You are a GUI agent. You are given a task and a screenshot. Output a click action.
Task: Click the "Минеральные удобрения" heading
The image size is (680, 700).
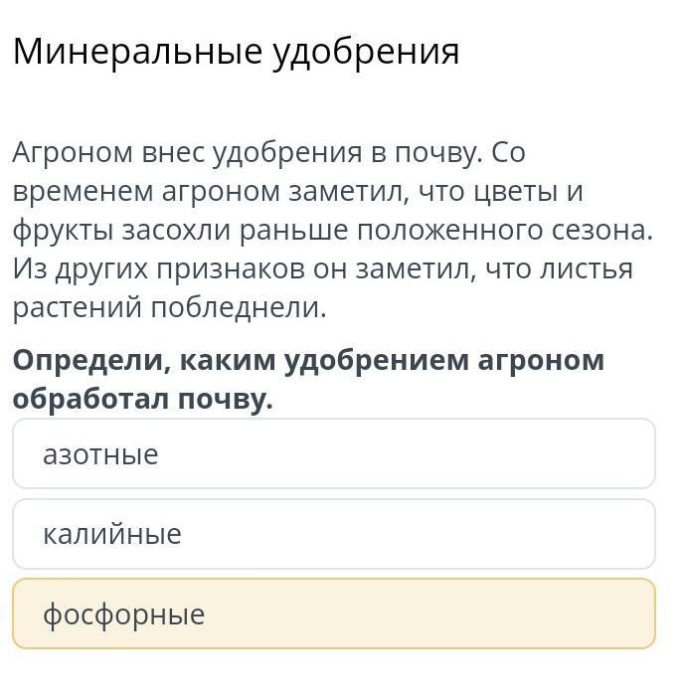click(237, 52)
